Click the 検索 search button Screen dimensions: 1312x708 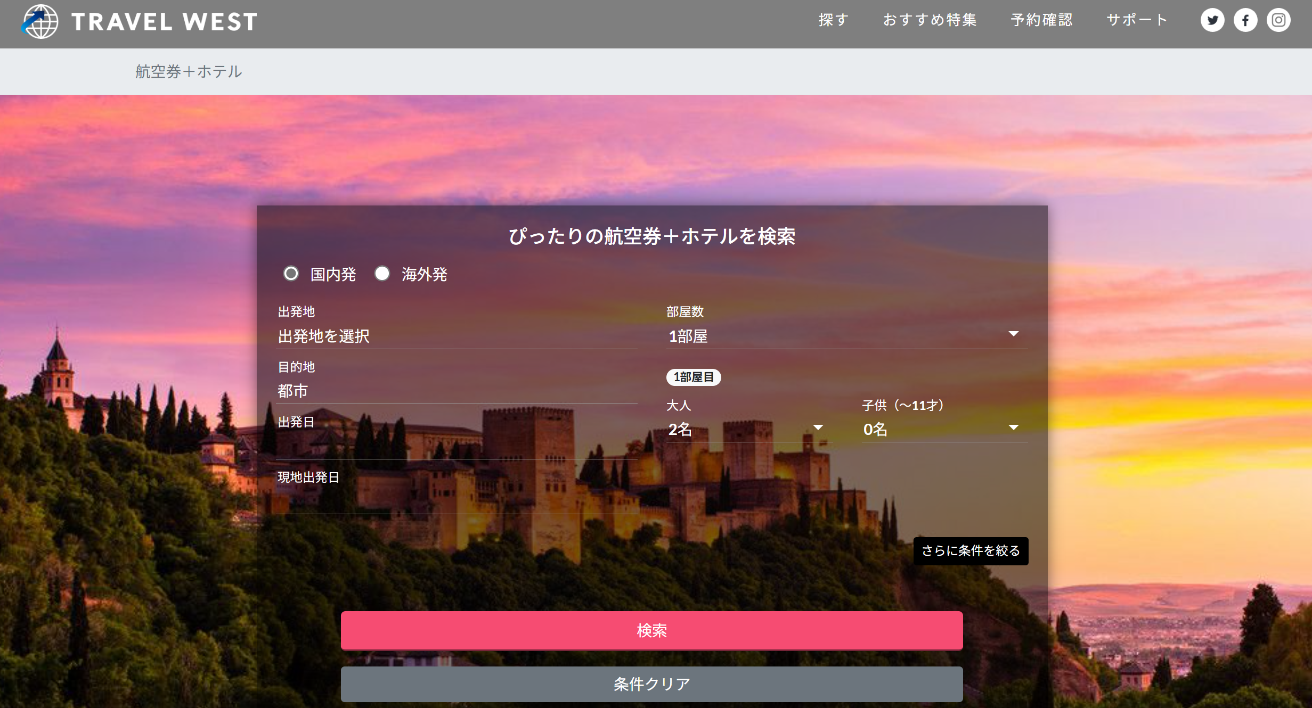click(651, 631)
